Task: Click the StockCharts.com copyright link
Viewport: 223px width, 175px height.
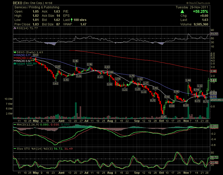Action: [x=198, y=3]
